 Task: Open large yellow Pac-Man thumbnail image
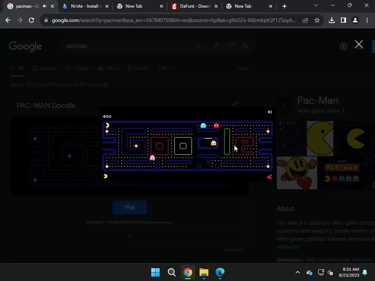(x=320, y=138)
